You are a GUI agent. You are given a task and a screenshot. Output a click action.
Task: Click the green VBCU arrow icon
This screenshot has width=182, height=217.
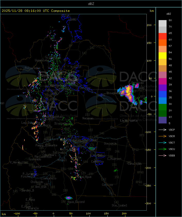coord(162,149)
